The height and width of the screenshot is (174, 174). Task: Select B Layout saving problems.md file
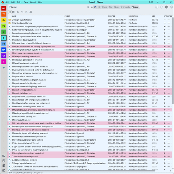[90, 90]
